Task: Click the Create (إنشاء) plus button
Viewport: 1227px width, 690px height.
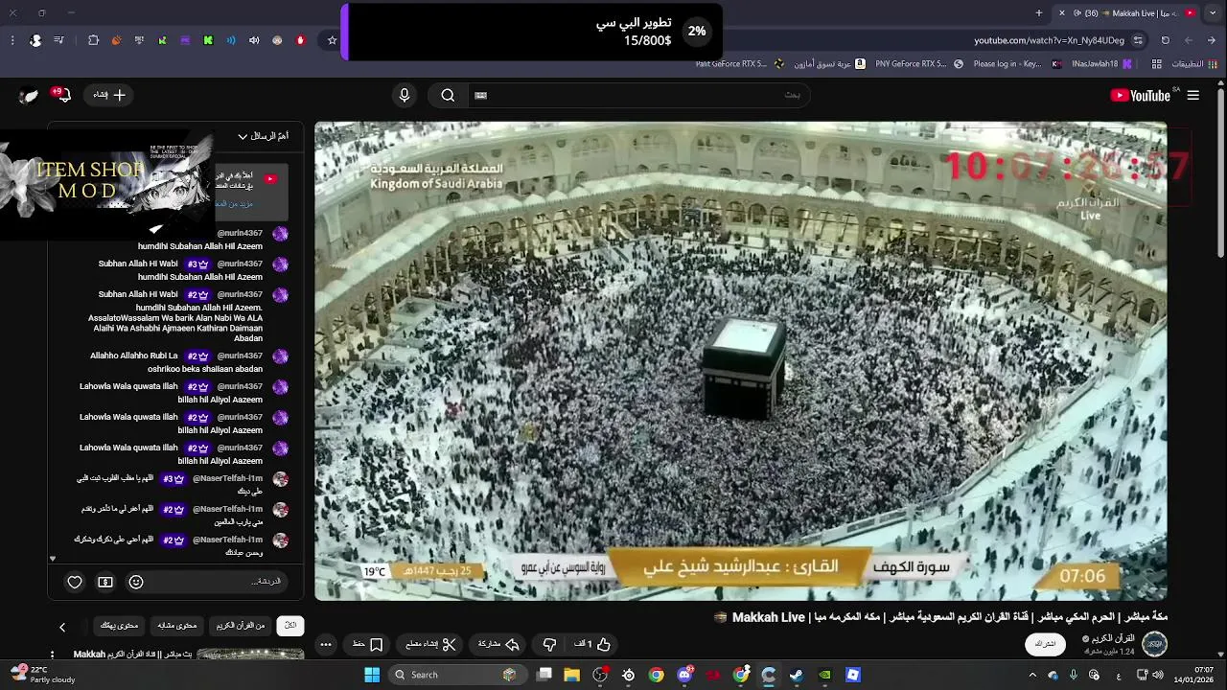Action: 109,95
